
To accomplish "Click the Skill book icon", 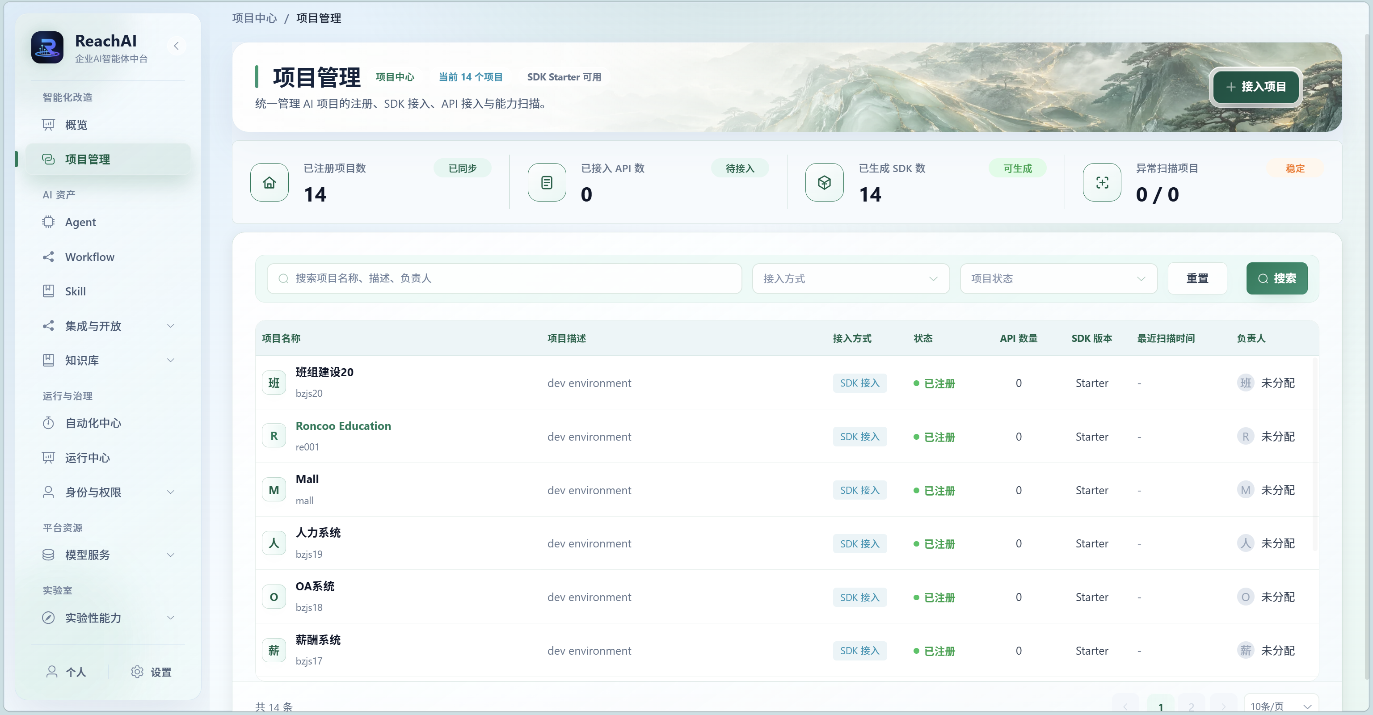I will click(49, 291).
